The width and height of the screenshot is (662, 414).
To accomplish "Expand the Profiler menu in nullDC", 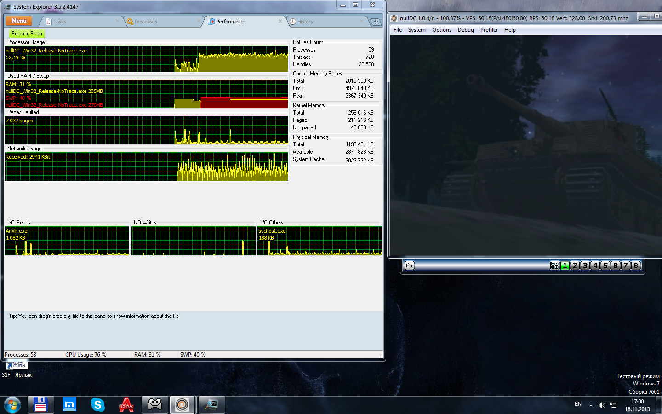I will coord(489,30).
